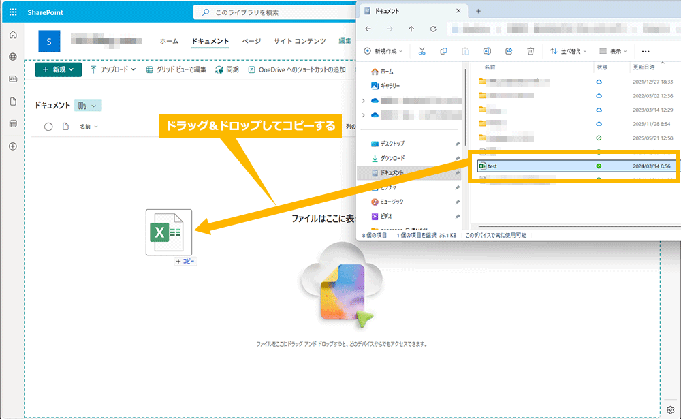Select ホーム in Explorer navigation pane
681x419 pixels.
point(382,72)
